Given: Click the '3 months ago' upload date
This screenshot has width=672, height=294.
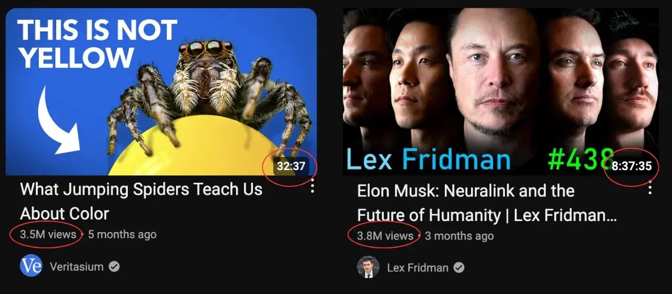Looking at the screenshot, I should [x=459, y=236].
